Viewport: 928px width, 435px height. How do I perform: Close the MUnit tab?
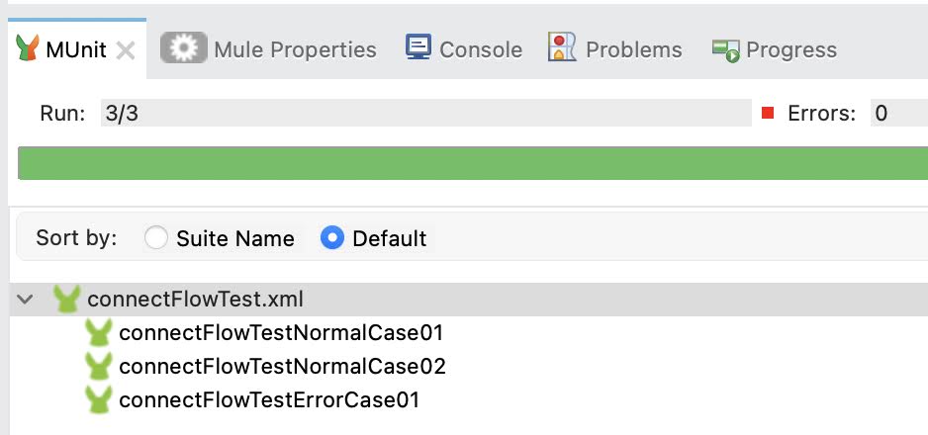pyautogui.click(x=126, y=50)
